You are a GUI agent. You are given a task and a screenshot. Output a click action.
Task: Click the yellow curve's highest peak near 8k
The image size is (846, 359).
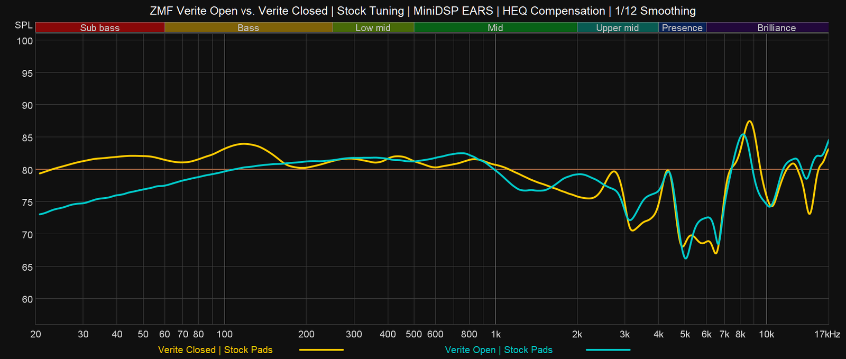749,121
